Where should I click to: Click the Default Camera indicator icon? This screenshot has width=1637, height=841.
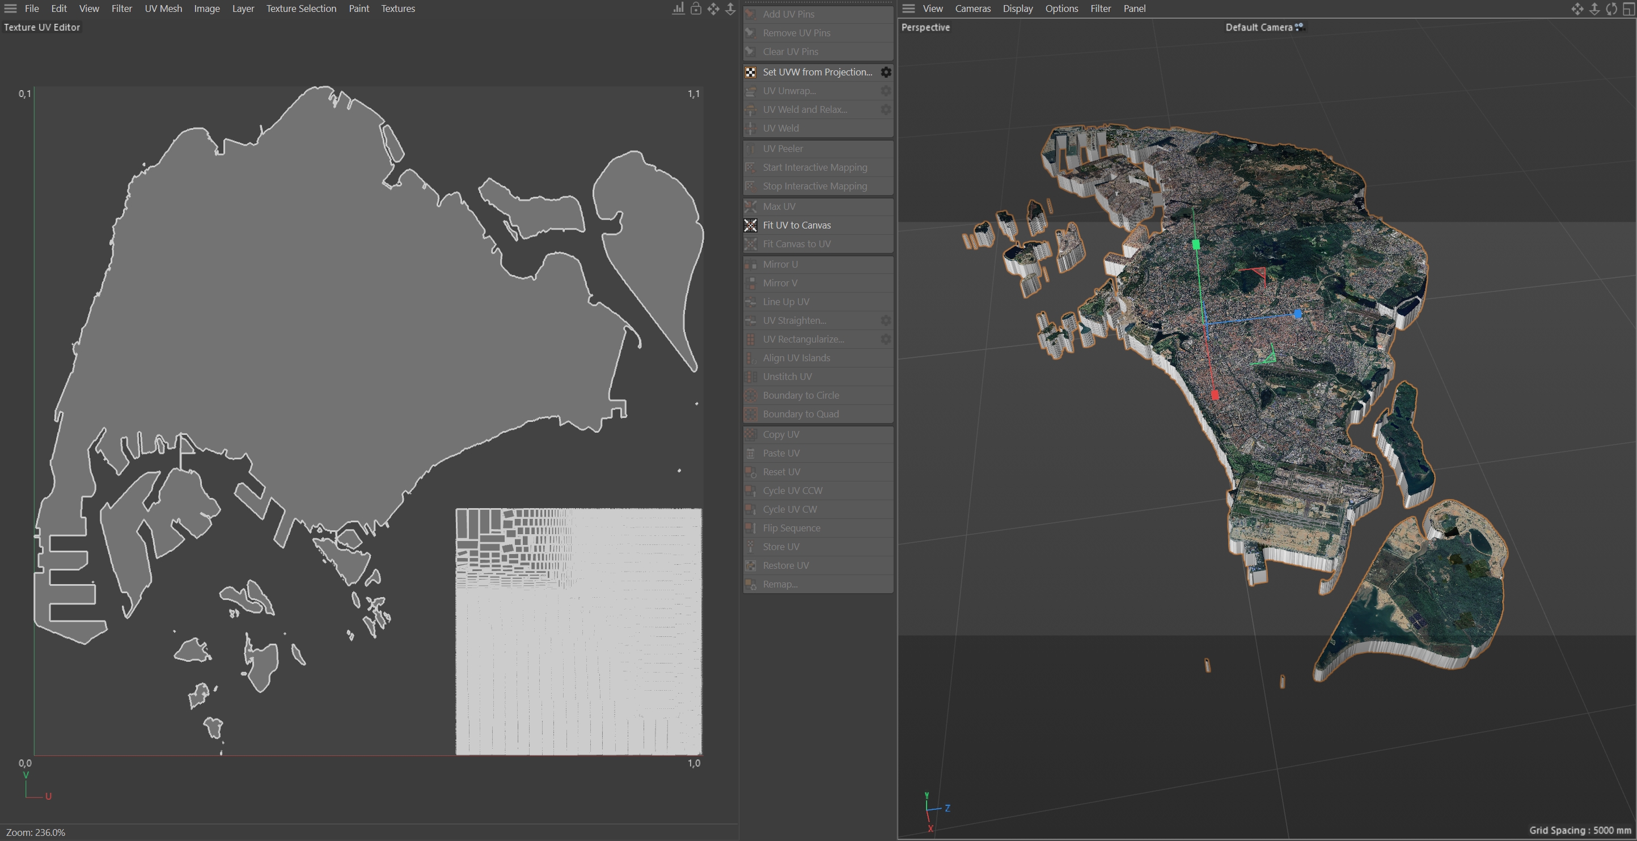1300,27
